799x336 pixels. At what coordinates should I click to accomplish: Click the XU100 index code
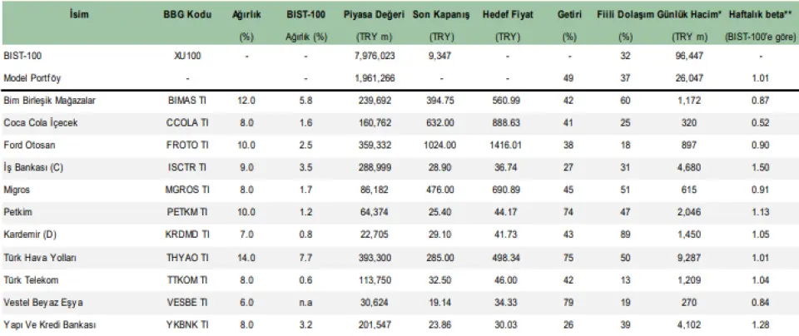point(187,56)
